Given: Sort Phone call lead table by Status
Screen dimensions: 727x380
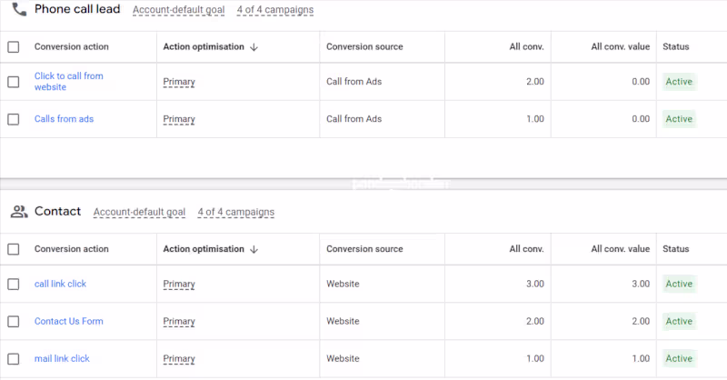Looking at the screenshot, I should [x=675, y=47].
